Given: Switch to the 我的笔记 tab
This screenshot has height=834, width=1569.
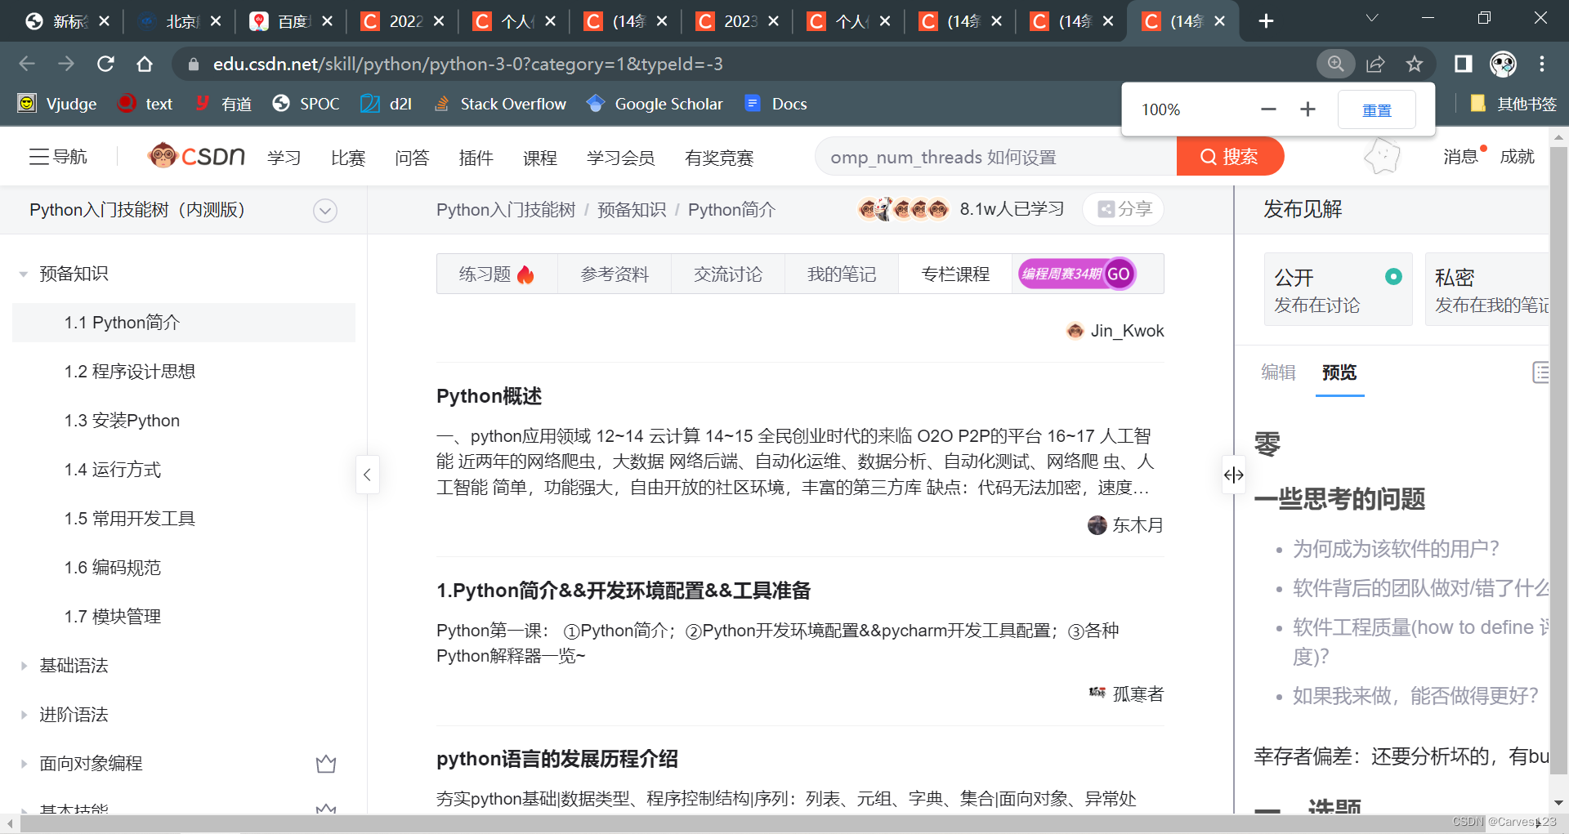Looking at the screenshot, I should (842, 274).
